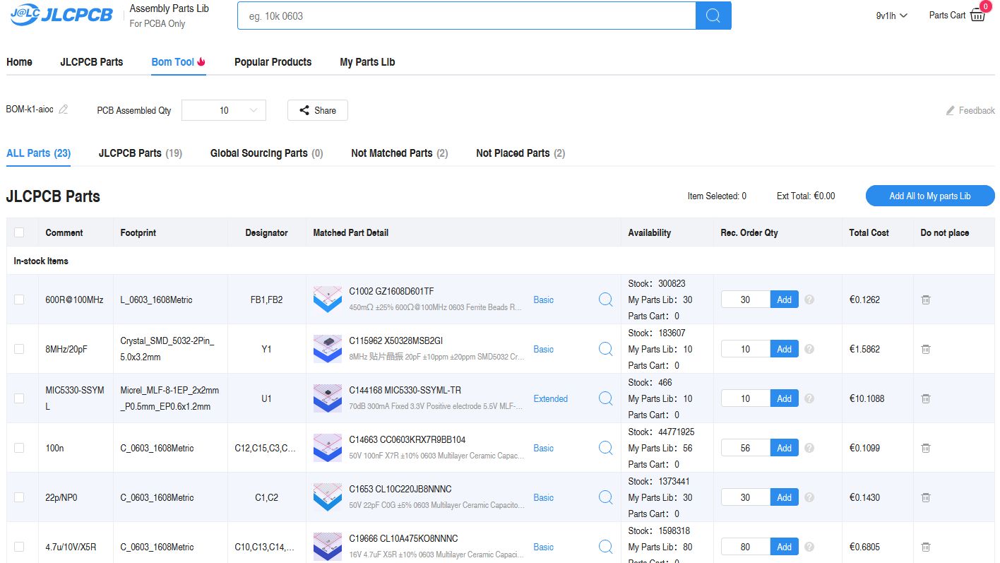Image resolution: width=1000 pixels, height=563 pixels.
Task: Click the parts search input field
Action: click(x=466, y=16)
